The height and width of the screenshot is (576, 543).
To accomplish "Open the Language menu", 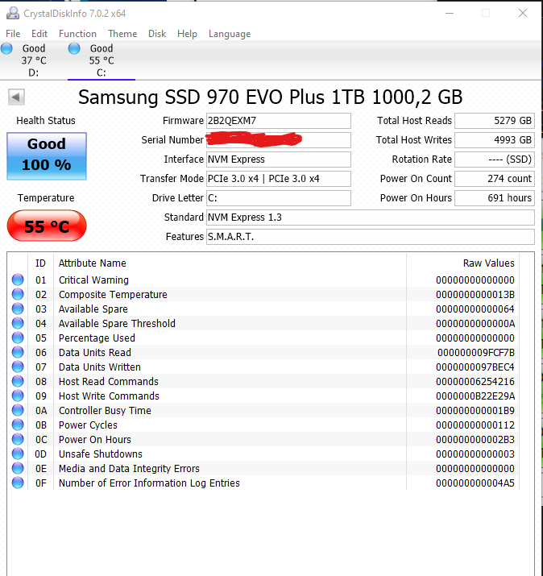I will point(230,34).
